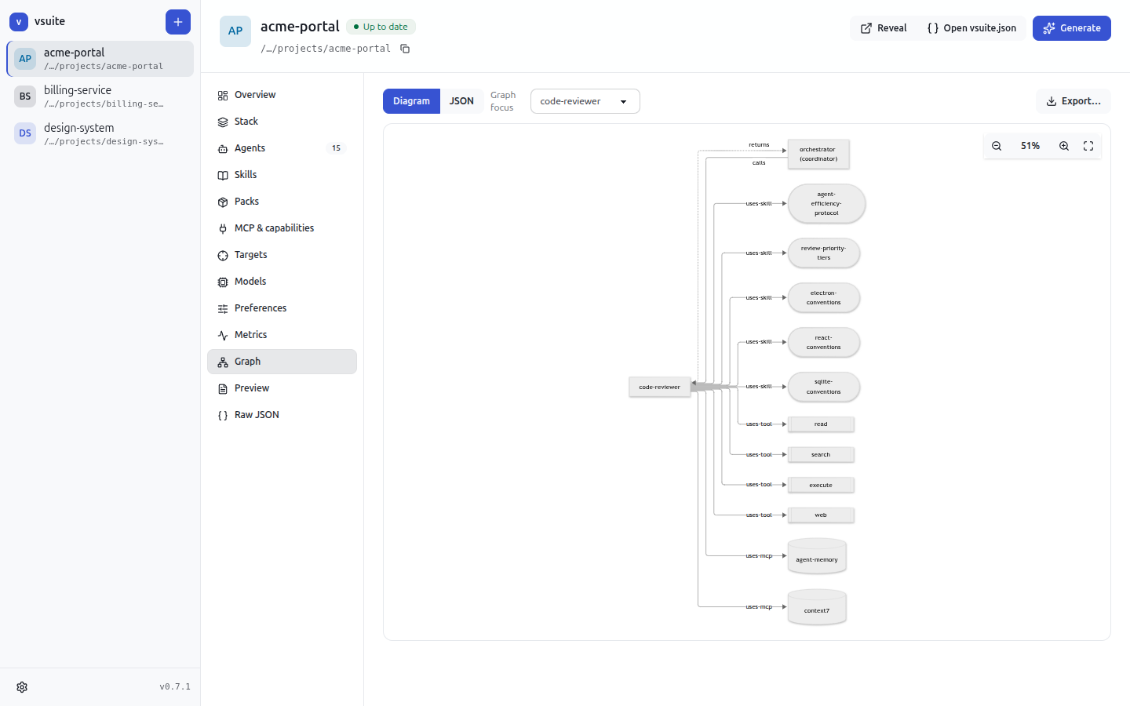
Task: Zoom in on the graph diagram
Action: tap(1064, 146)
